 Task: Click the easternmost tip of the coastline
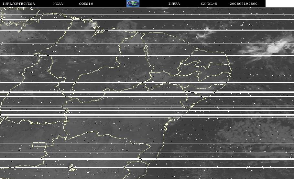[x=231, y=71]
